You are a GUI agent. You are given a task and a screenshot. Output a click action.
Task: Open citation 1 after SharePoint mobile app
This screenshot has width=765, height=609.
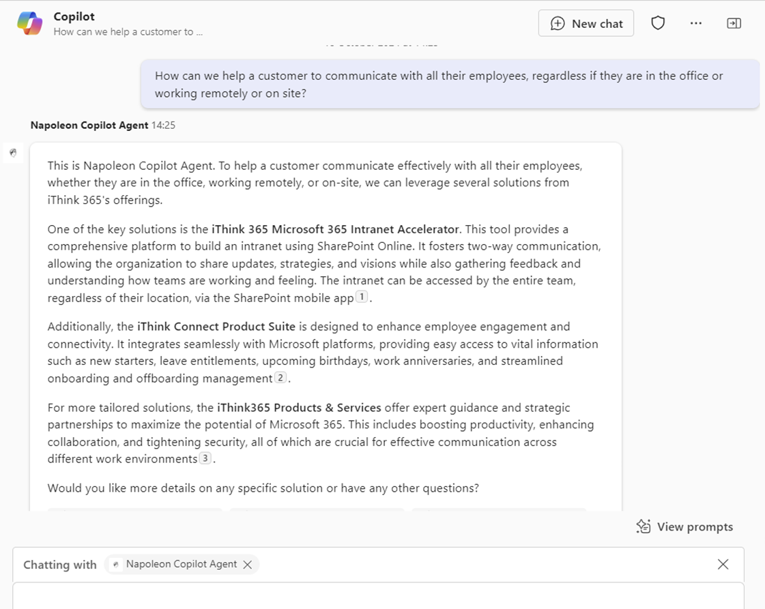(x=362, y=297)
